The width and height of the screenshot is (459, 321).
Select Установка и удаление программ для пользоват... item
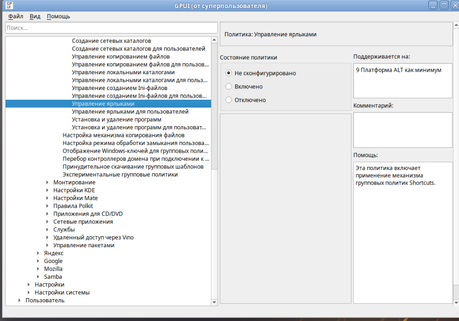(x=139, y=128)
